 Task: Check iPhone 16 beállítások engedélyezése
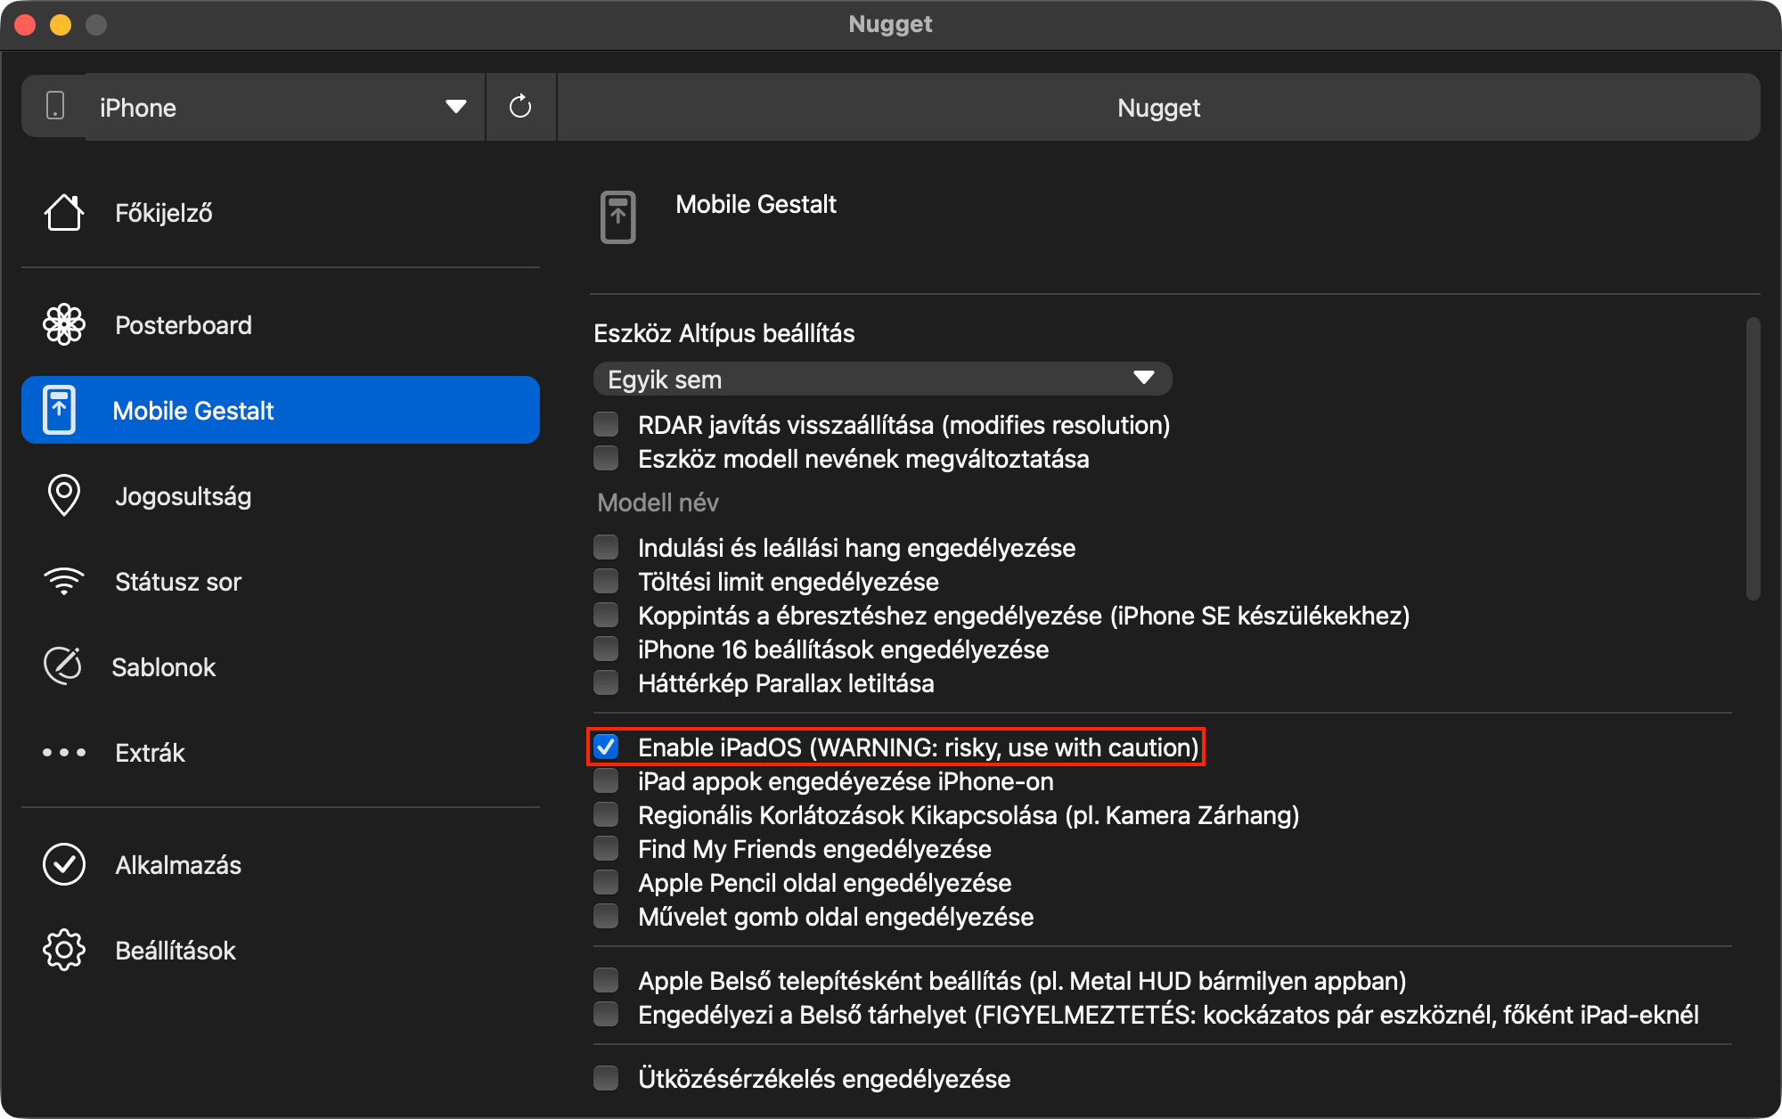(607, 649)
